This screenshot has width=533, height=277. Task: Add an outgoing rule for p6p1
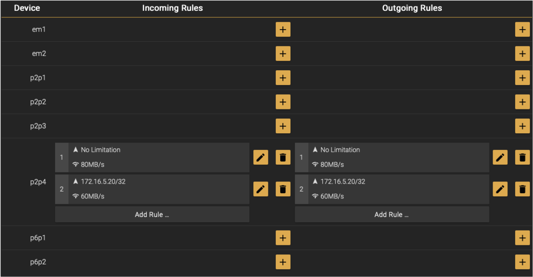click(522, 238)
